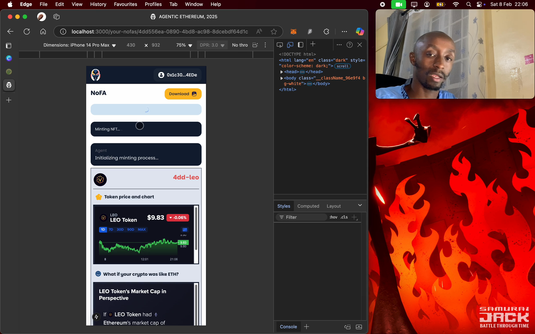This screenshot has width=535, height=334.
Task: Open the History menu
Action: 98,4
